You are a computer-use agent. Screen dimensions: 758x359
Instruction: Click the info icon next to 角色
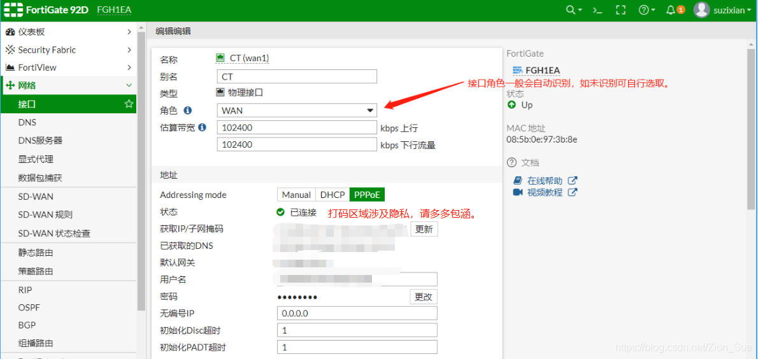(188, 110)
